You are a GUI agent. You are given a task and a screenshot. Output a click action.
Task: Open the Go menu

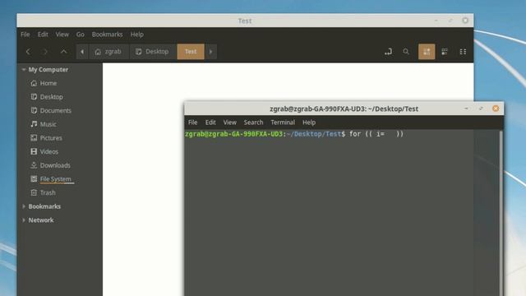[x=81, y=35]
